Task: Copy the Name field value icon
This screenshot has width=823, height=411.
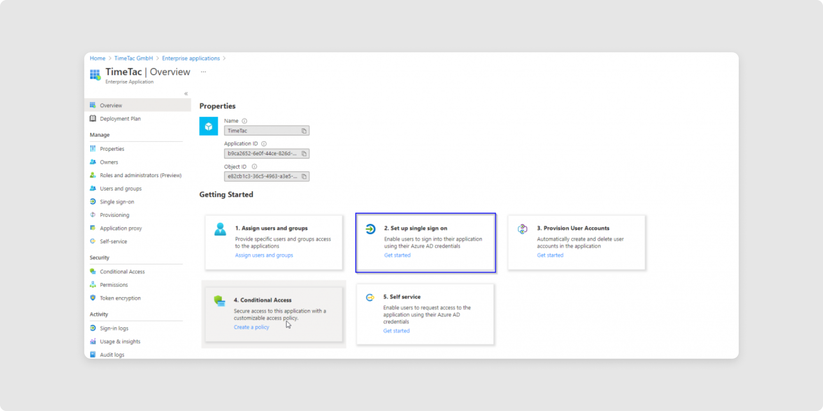Action: pos(304,131)
